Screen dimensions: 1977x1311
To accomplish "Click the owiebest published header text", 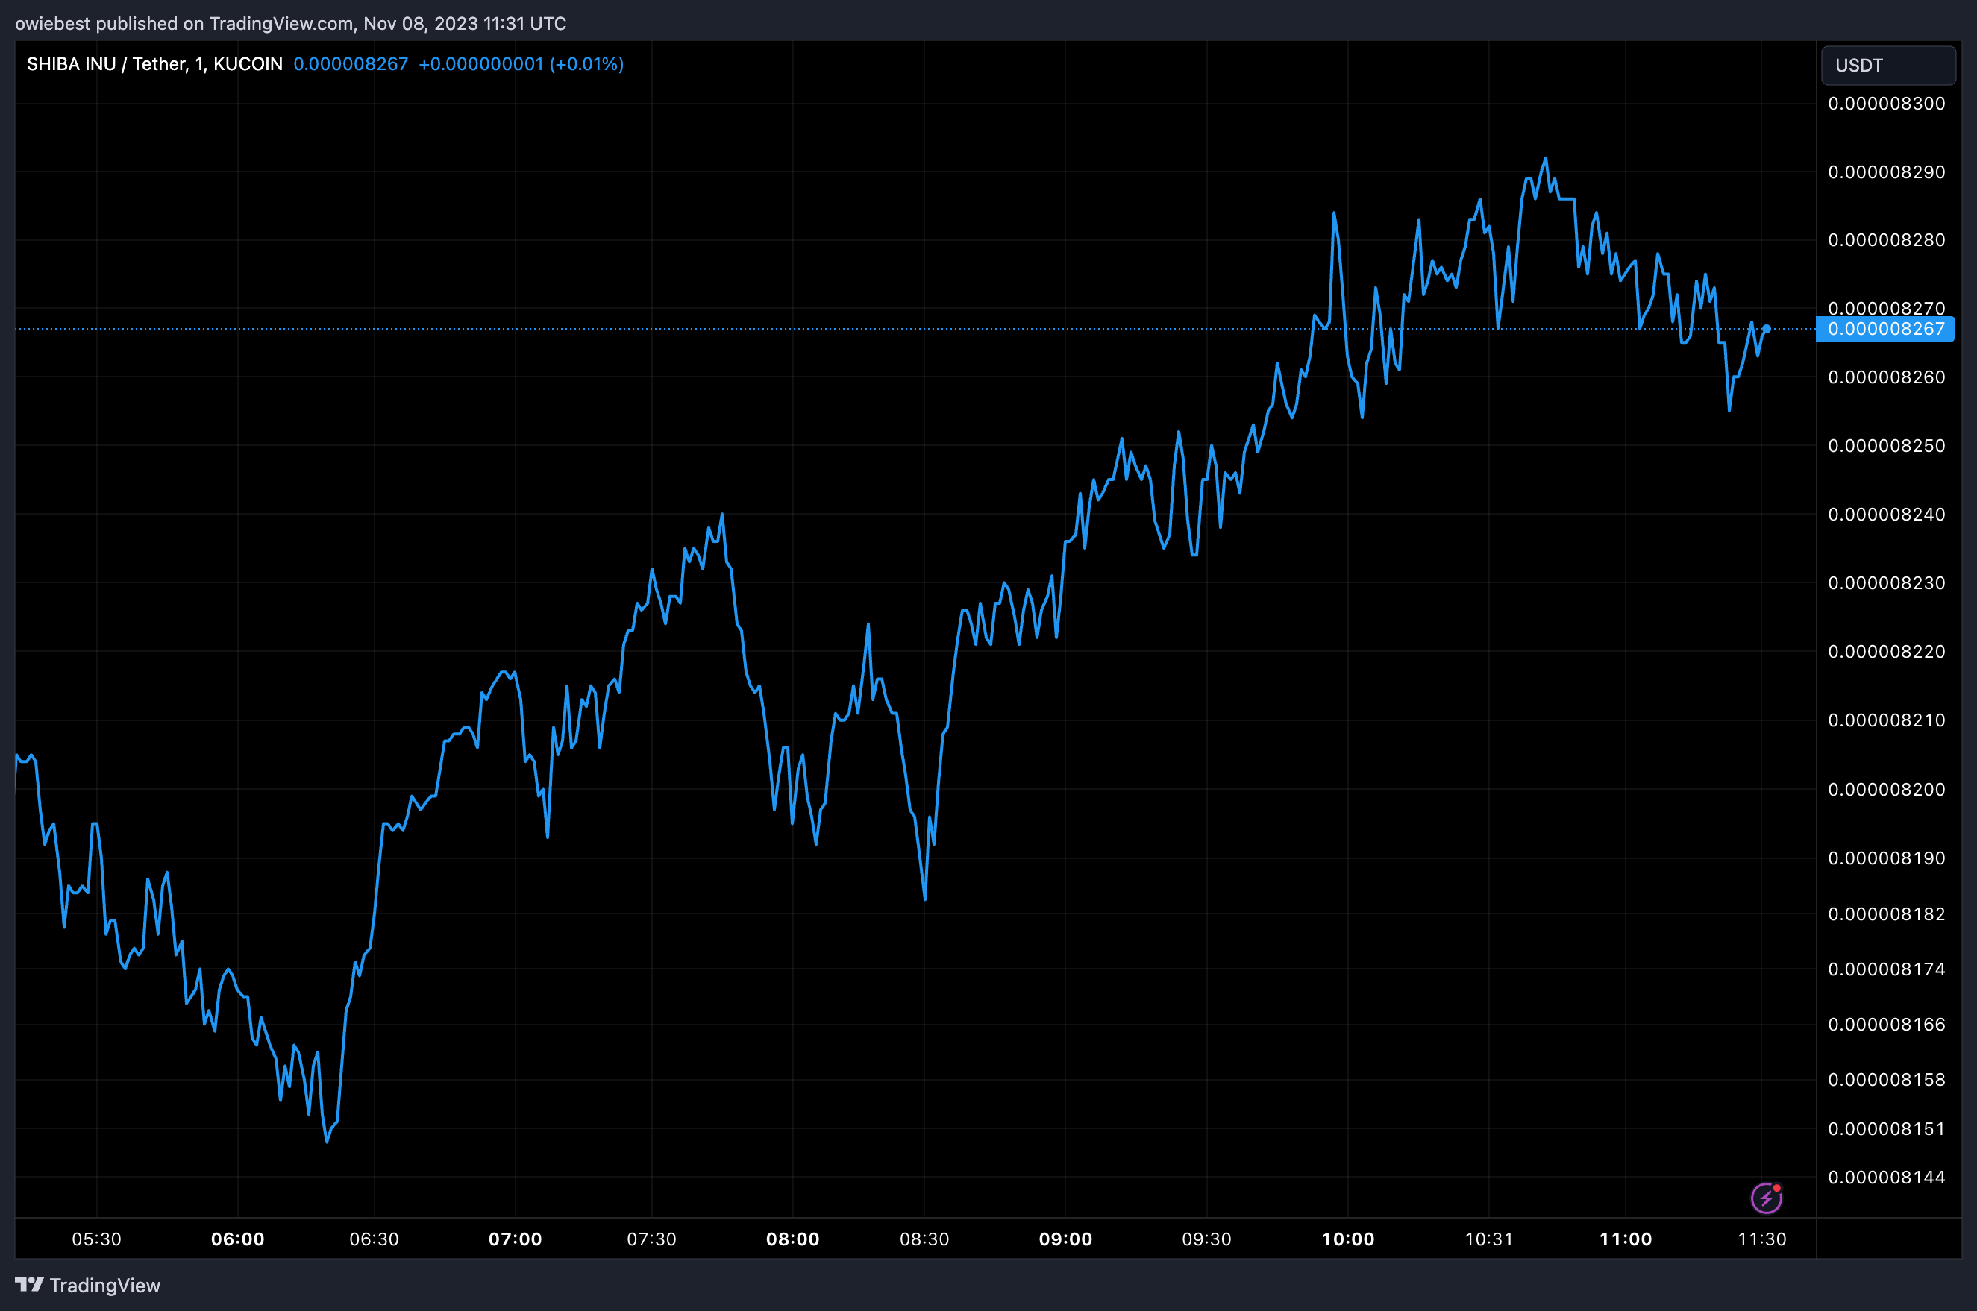I will 290,23.
